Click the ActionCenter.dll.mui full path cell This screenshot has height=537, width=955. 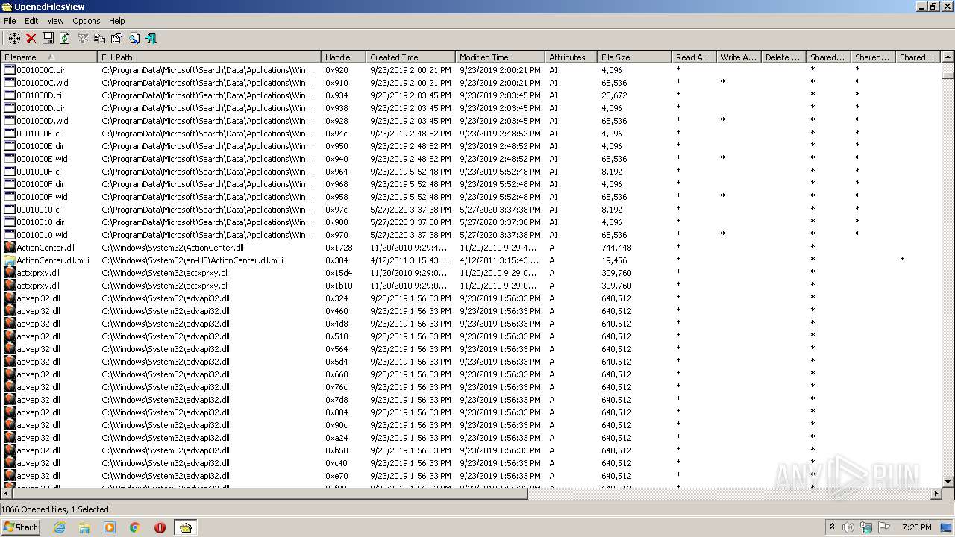pyautogui.click(x=192, y=260)
